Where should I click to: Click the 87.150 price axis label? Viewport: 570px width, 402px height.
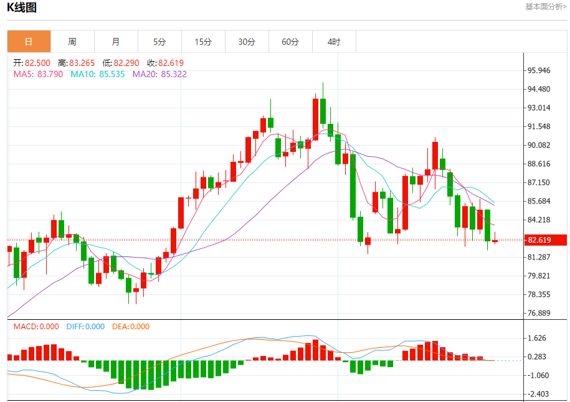click(x=539, y=182)
